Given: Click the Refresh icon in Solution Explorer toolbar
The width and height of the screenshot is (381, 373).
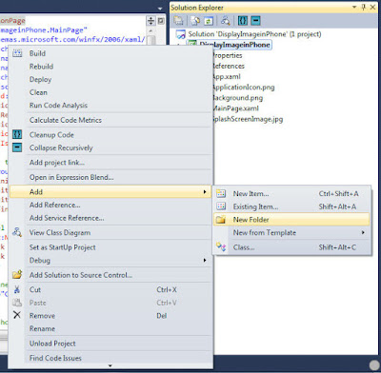Looking at the screenshot, I should click(209, 21).
